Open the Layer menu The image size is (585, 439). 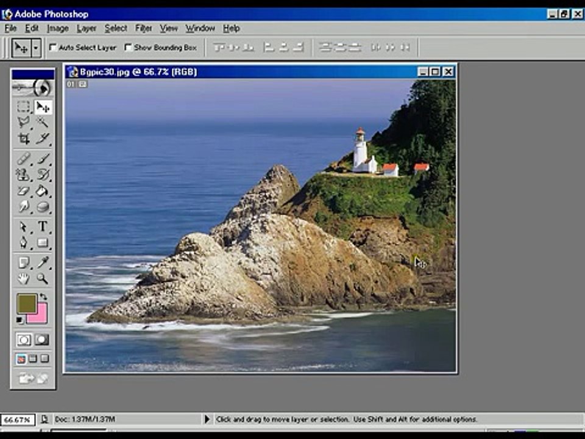(87, 29)
